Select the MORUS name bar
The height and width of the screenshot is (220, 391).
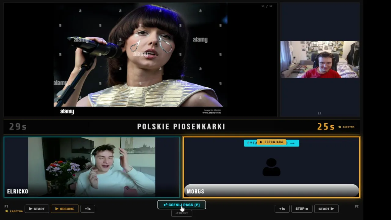(x=271, y=191)
